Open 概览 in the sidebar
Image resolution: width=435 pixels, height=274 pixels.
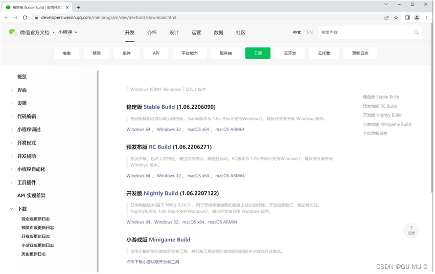tap(22, 77)
